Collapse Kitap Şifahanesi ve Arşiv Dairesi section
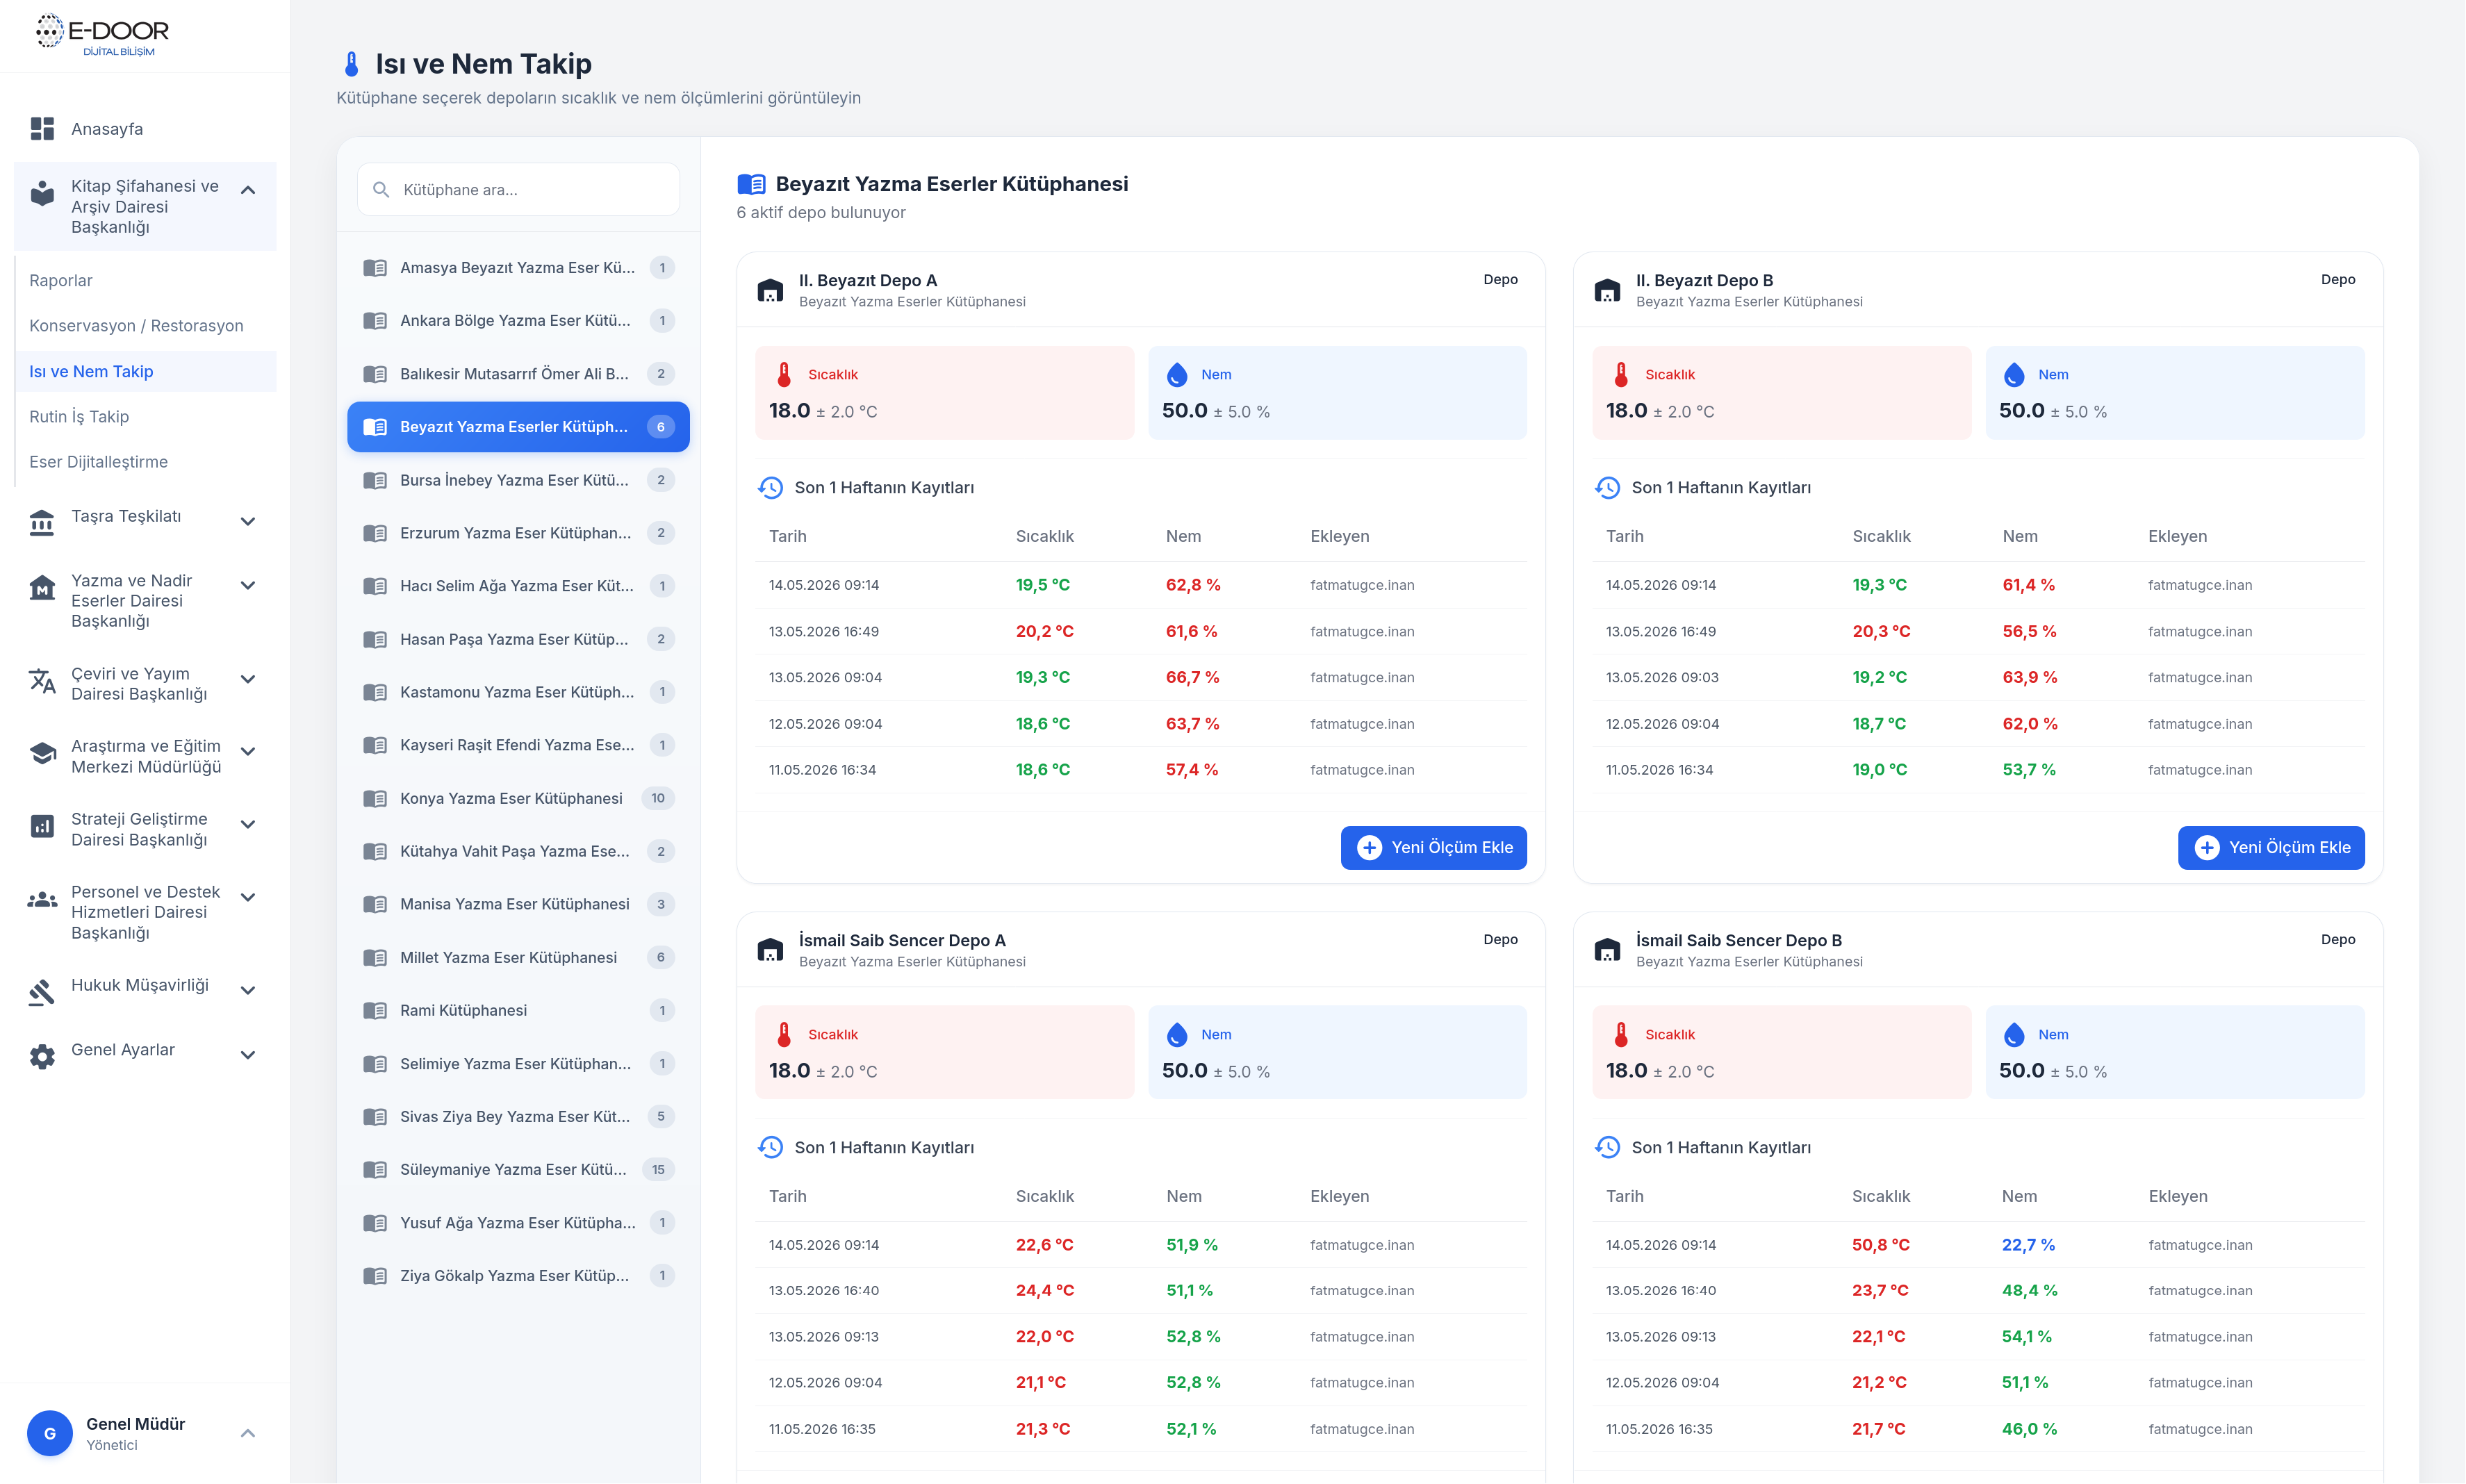The width and height of the screenshot is (2466, 1484). (x=248, y=190)
